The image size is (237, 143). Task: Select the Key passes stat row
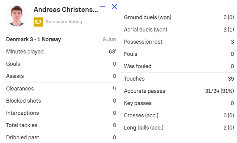pos(179,103)
